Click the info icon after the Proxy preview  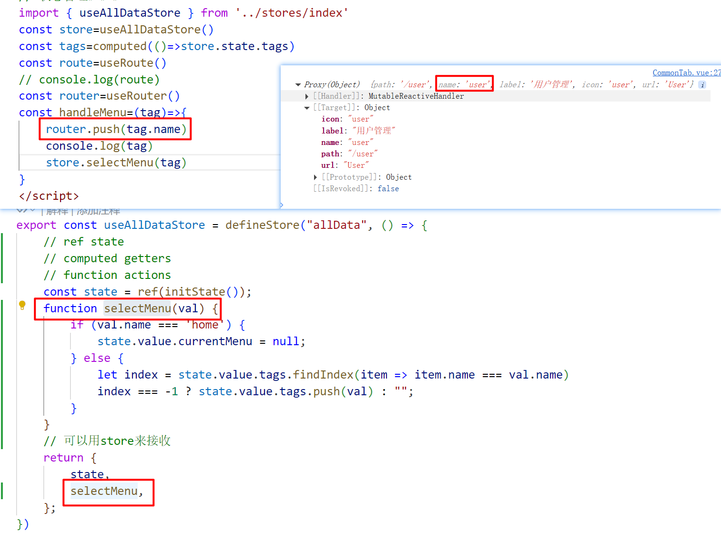click(702, 85)
